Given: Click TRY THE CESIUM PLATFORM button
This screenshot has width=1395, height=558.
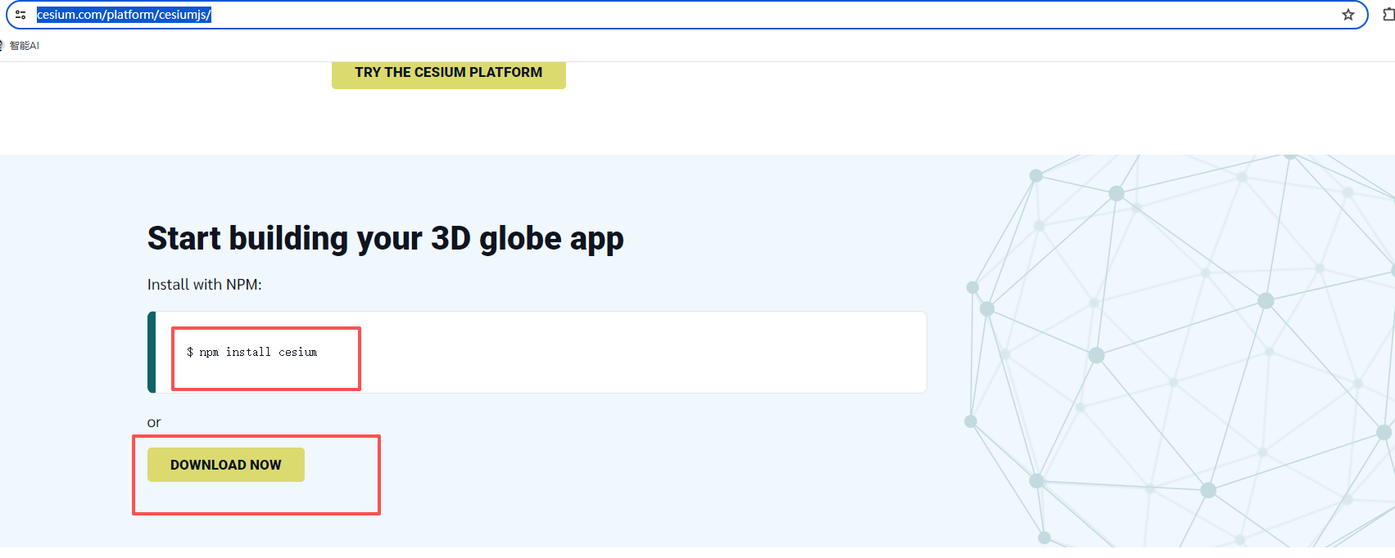Looking at the screenshot, I should pos(448,73).
